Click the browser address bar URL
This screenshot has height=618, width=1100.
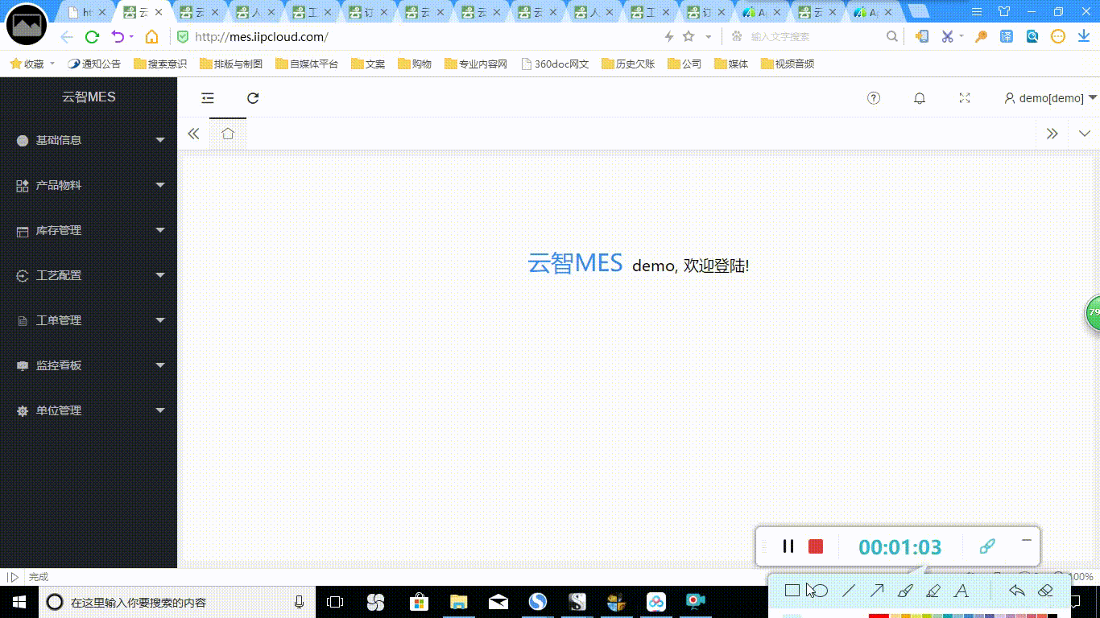[x=262, y=37]
